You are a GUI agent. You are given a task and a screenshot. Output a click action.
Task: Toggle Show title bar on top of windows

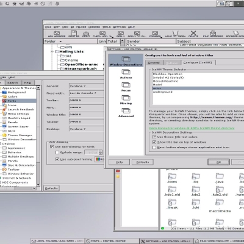(154, 142)
